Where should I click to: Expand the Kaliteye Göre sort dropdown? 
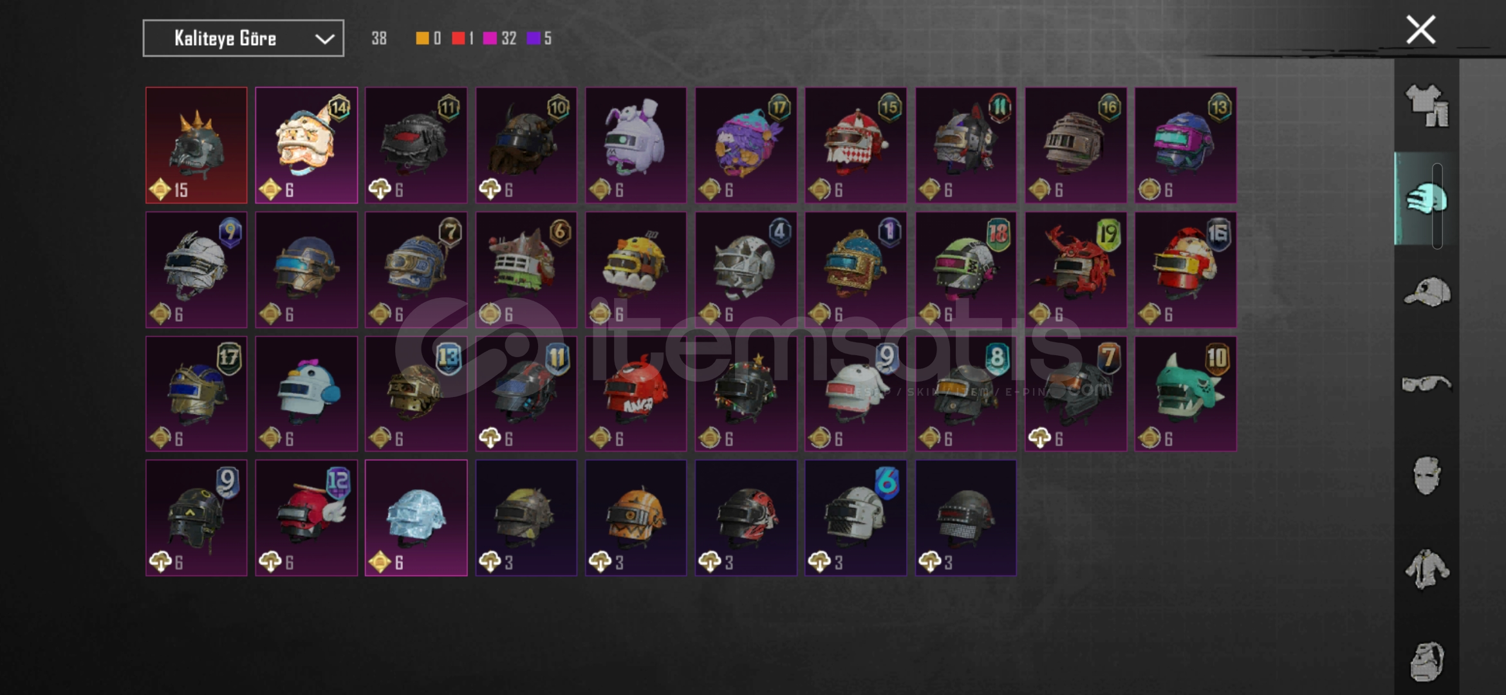click(243, 39)
